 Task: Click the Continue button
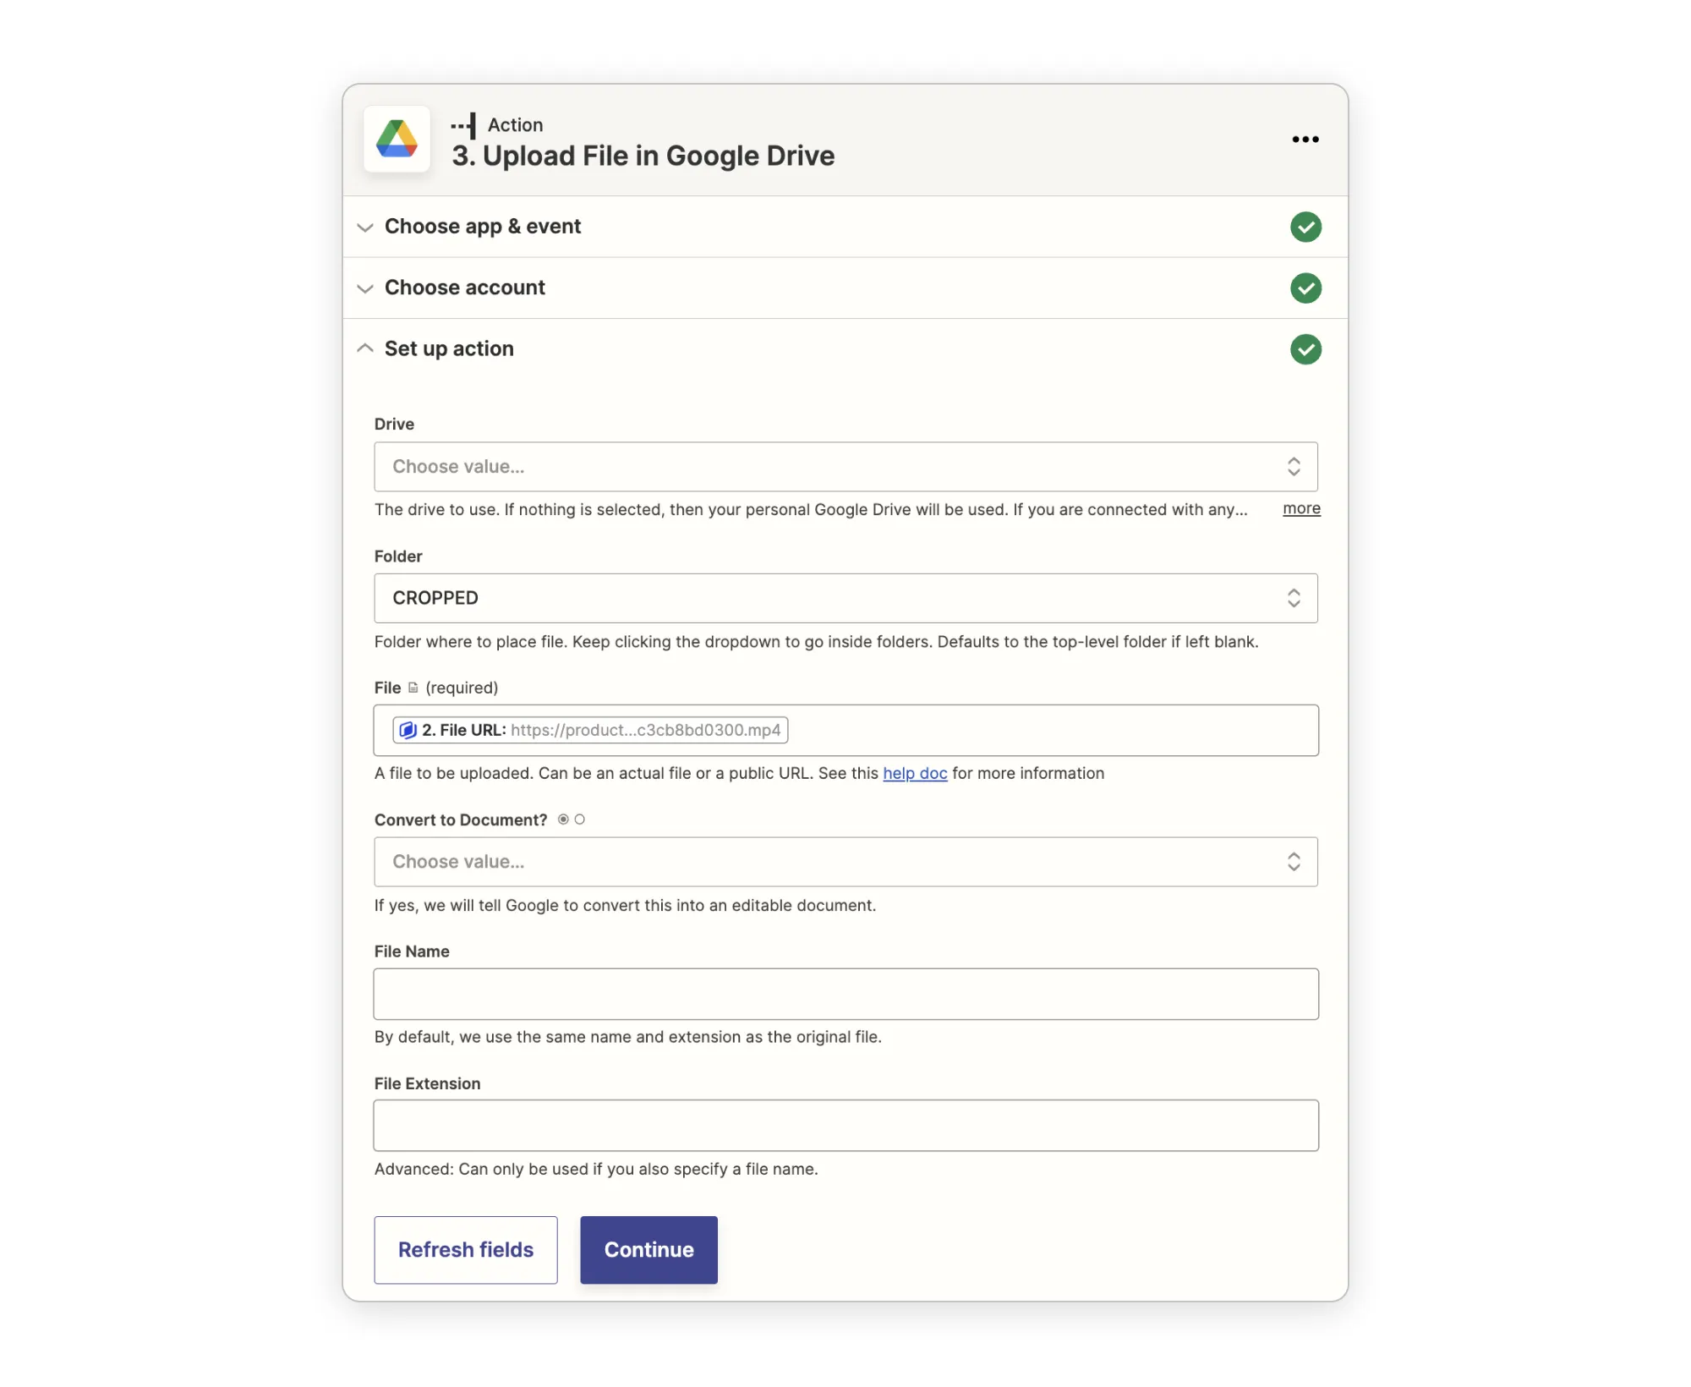pos(648,1250)
